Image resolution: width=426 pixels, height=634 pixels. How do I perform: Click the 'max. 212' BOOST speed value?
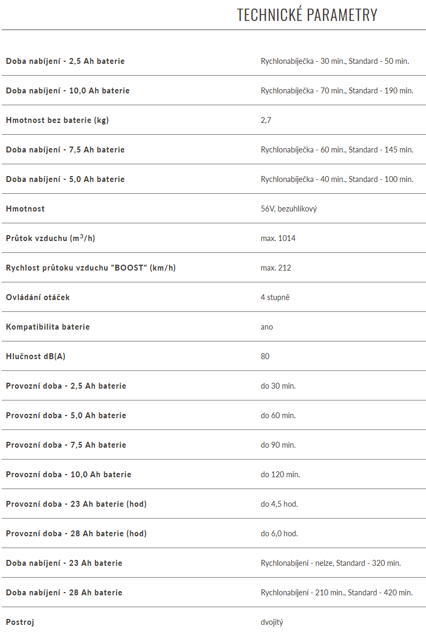[276, 268]
